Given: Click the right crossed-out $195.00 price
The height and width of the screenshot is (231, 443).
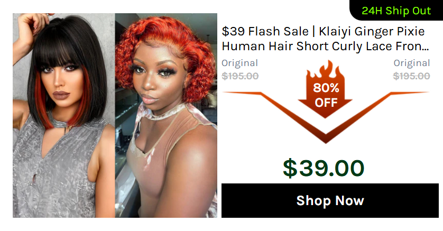Looking at the screenshot, I should pos(412,76).
